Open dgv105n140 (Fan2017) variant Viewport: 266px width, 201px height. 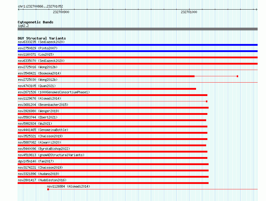click(36, 161)
